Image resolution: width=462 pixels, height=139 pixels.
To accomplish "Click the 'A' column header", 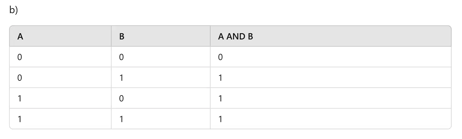I will tap(60, 36).
